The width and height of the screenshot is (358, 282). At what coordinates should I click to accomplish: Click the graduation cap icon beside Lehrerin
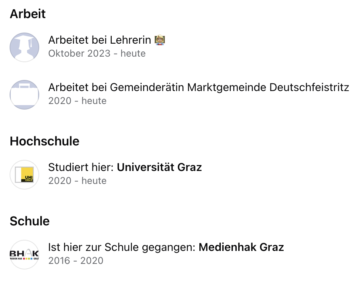tap(24, 47)
